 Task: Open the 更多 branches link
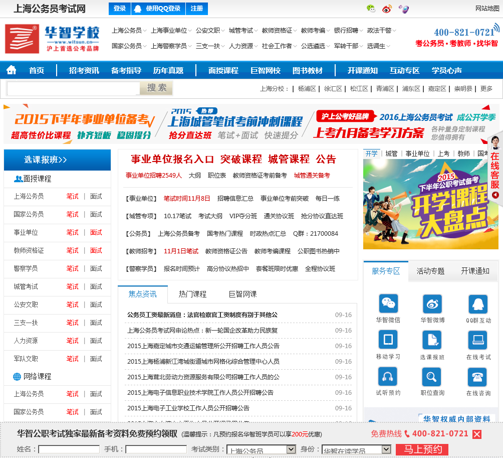[486, 89]
